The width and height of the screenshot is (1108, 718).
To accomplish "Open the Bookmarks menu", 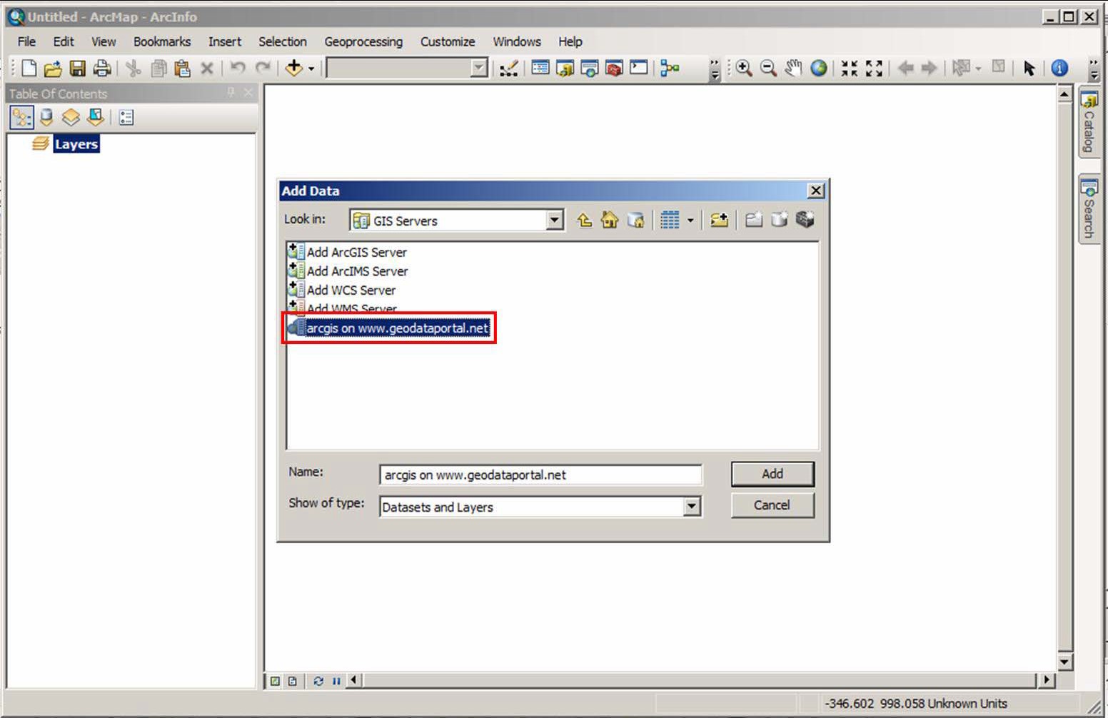I will 162,41.
